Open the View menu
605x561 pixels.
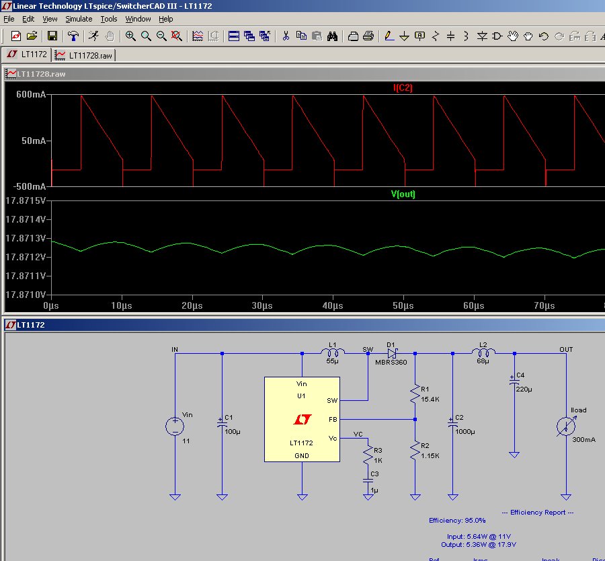pos(50,19)
